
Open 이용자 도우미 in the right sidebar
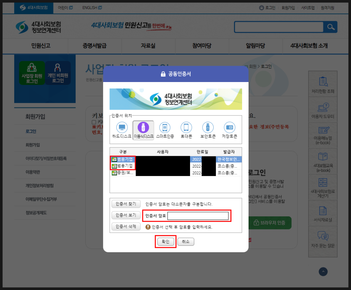pos(323,110)
